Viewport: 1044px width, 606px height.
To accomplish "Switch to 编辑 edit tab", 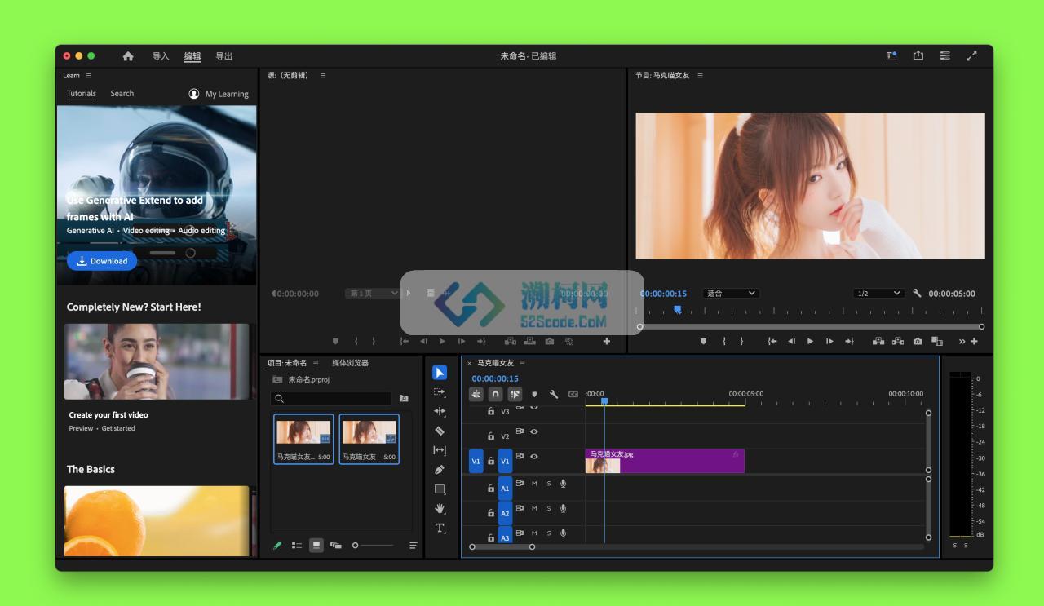I will [x=192, y=56].
